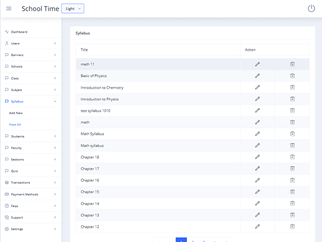The image size is (322, 242).
Task: Expand the Students menu chevron
Action: (55, 136)
